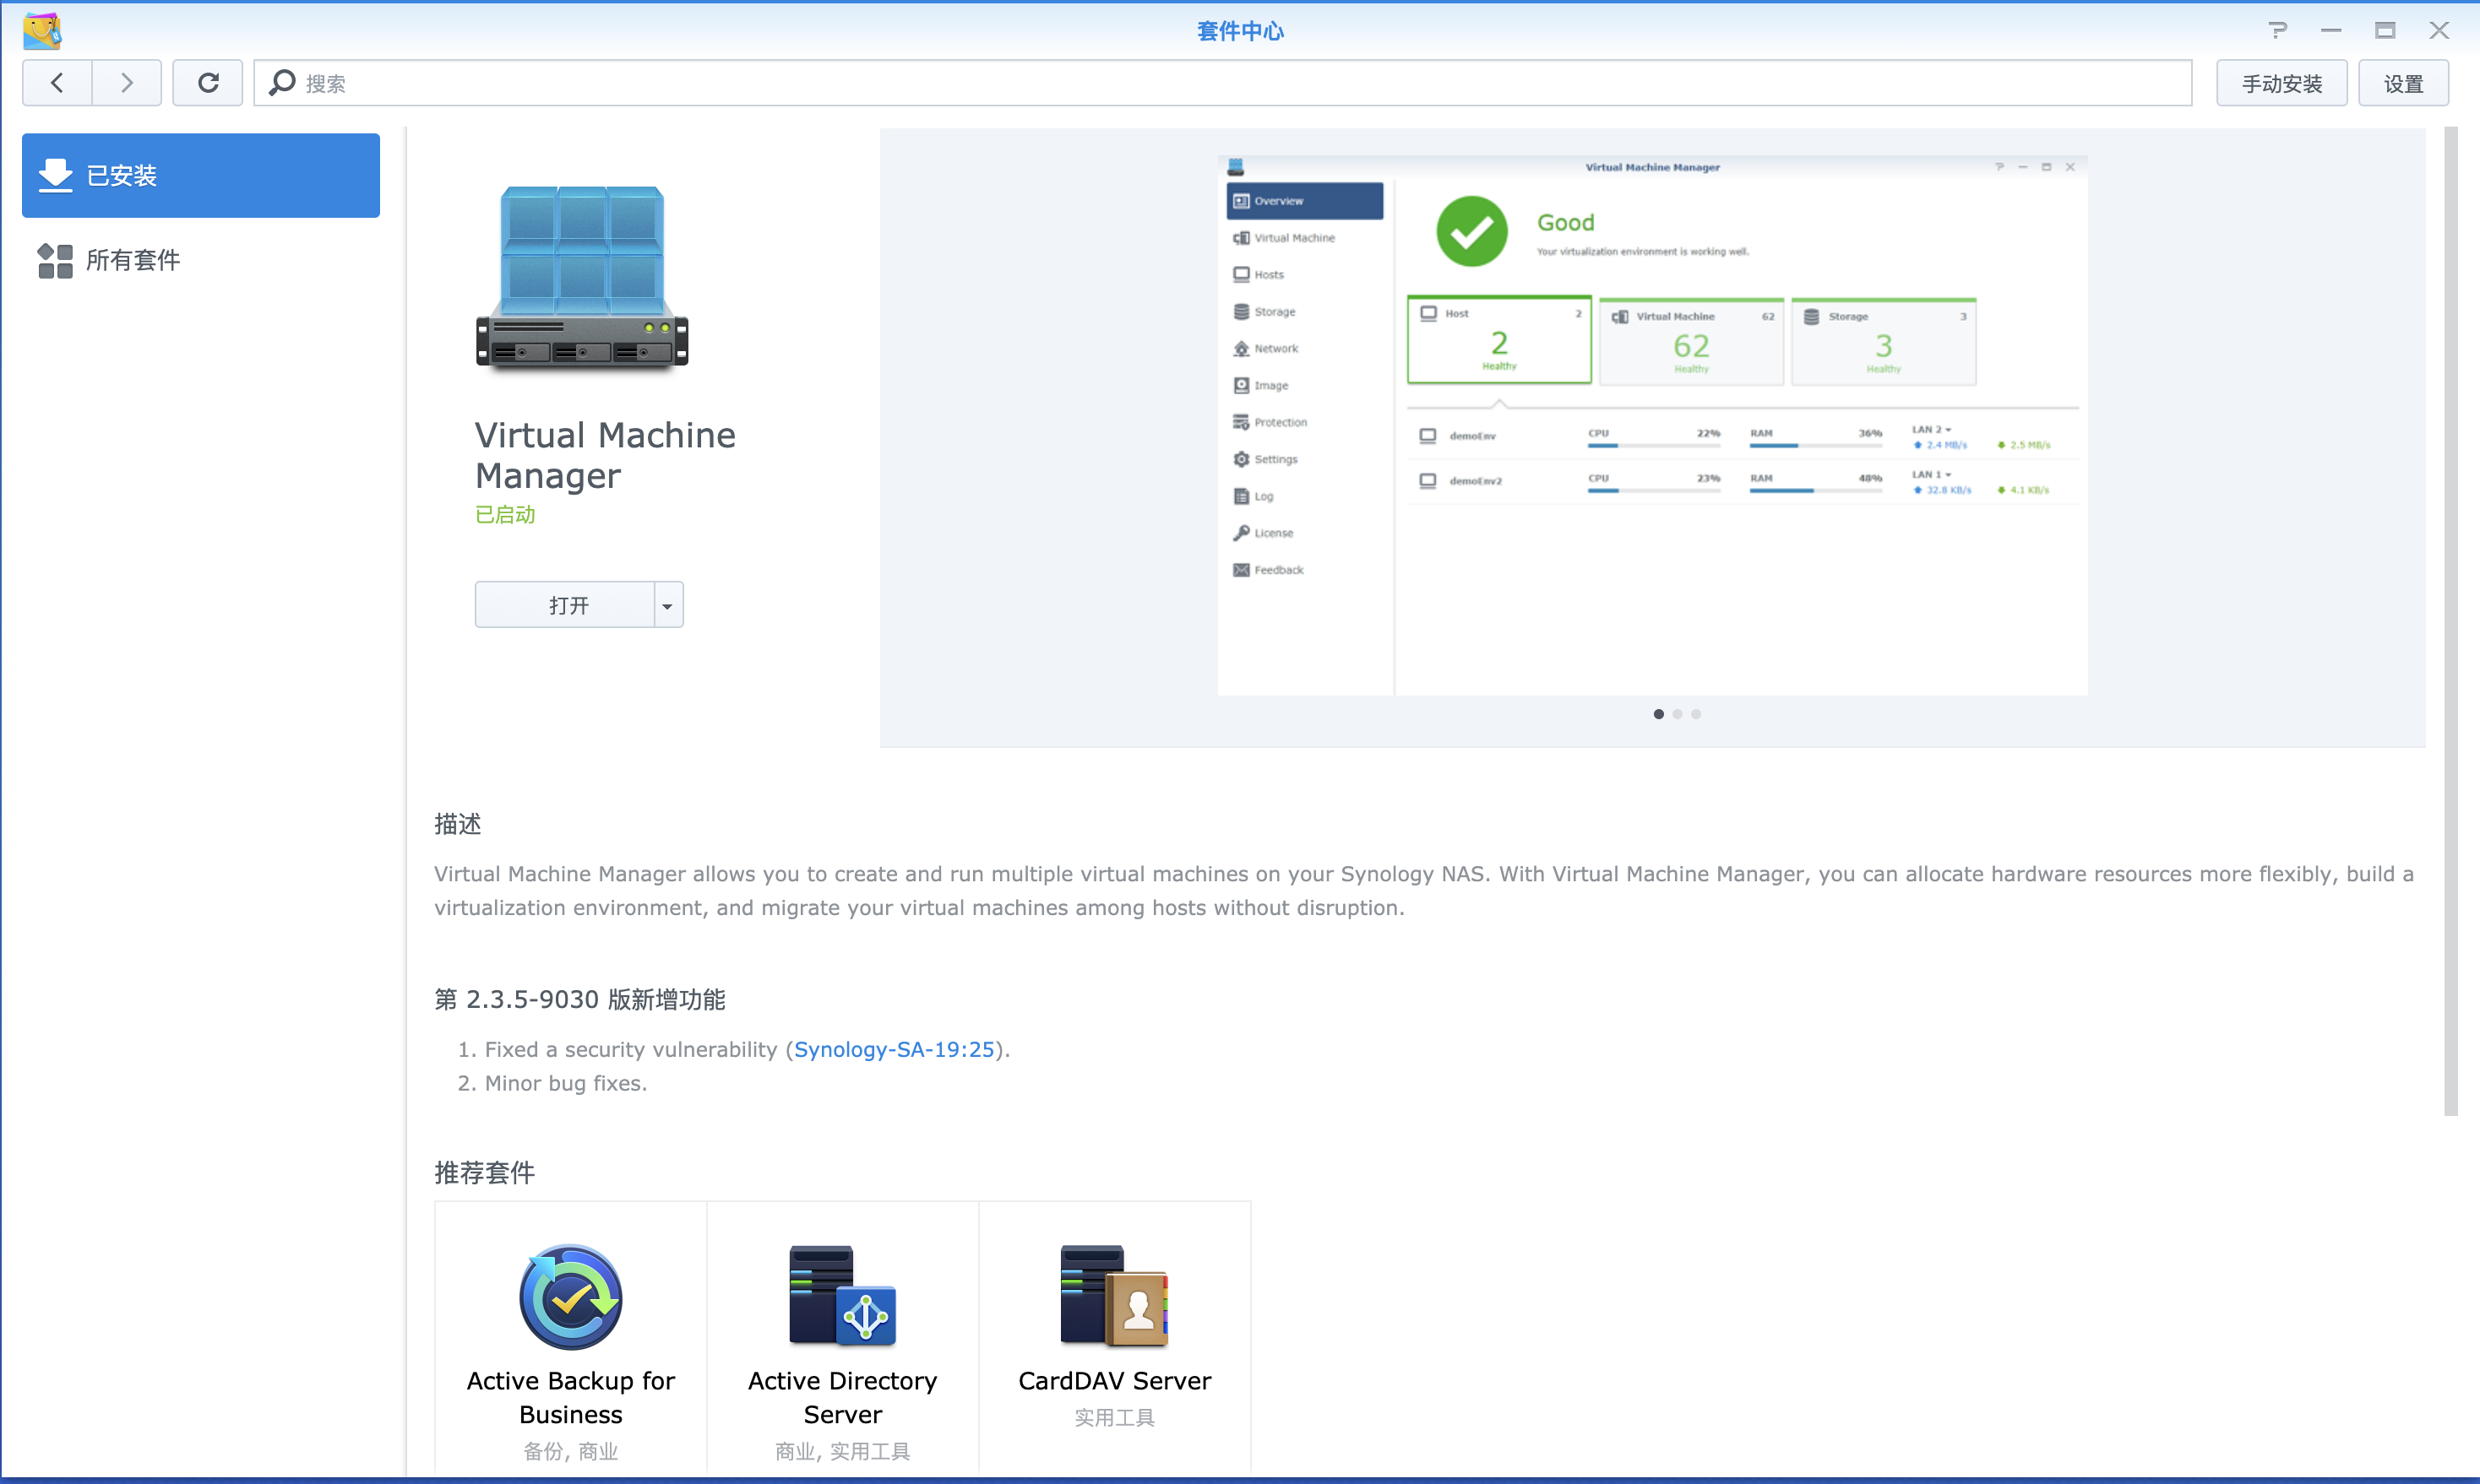Open the Active Directory Server package title
The width and height of the screenshot is (2480, 1484).
[x=842, y=1397]
